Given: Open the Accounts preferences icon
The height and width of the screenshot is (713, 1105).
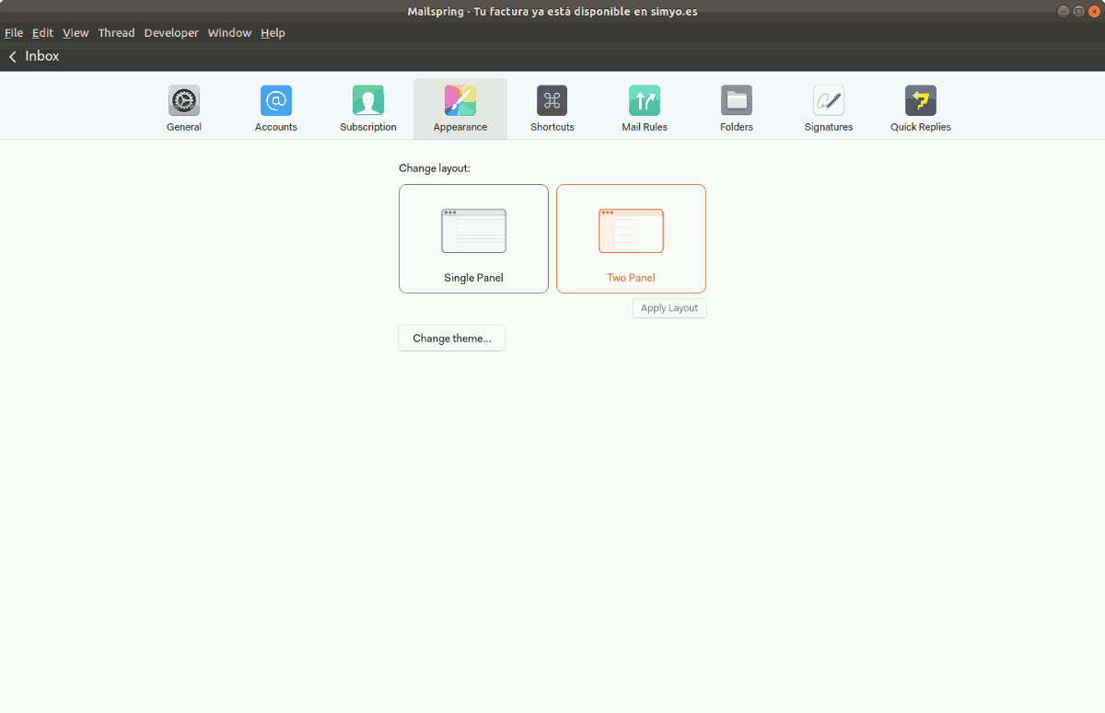Looking at the screenshot, I should (276, 100).
